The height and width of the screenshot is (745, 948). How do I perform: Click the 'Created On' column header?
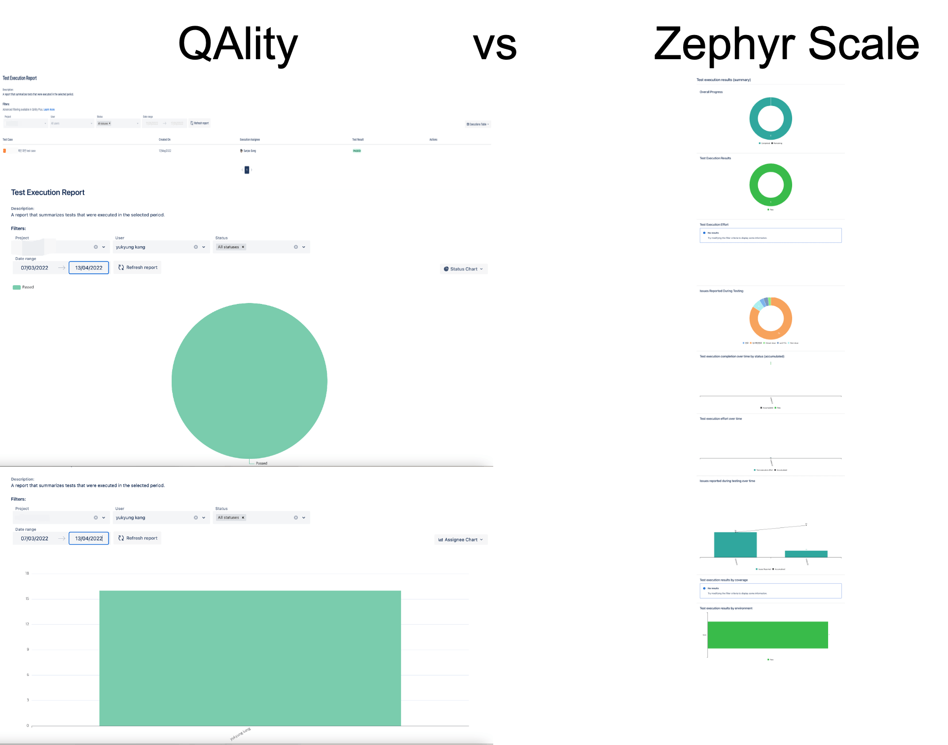tap(165, 140)
